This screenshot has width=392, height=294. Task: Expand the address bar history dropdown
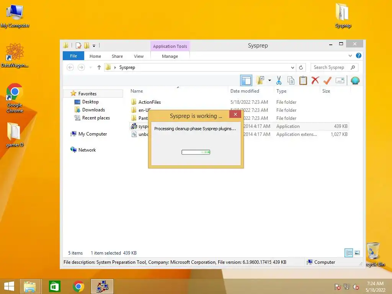[292, 67]
